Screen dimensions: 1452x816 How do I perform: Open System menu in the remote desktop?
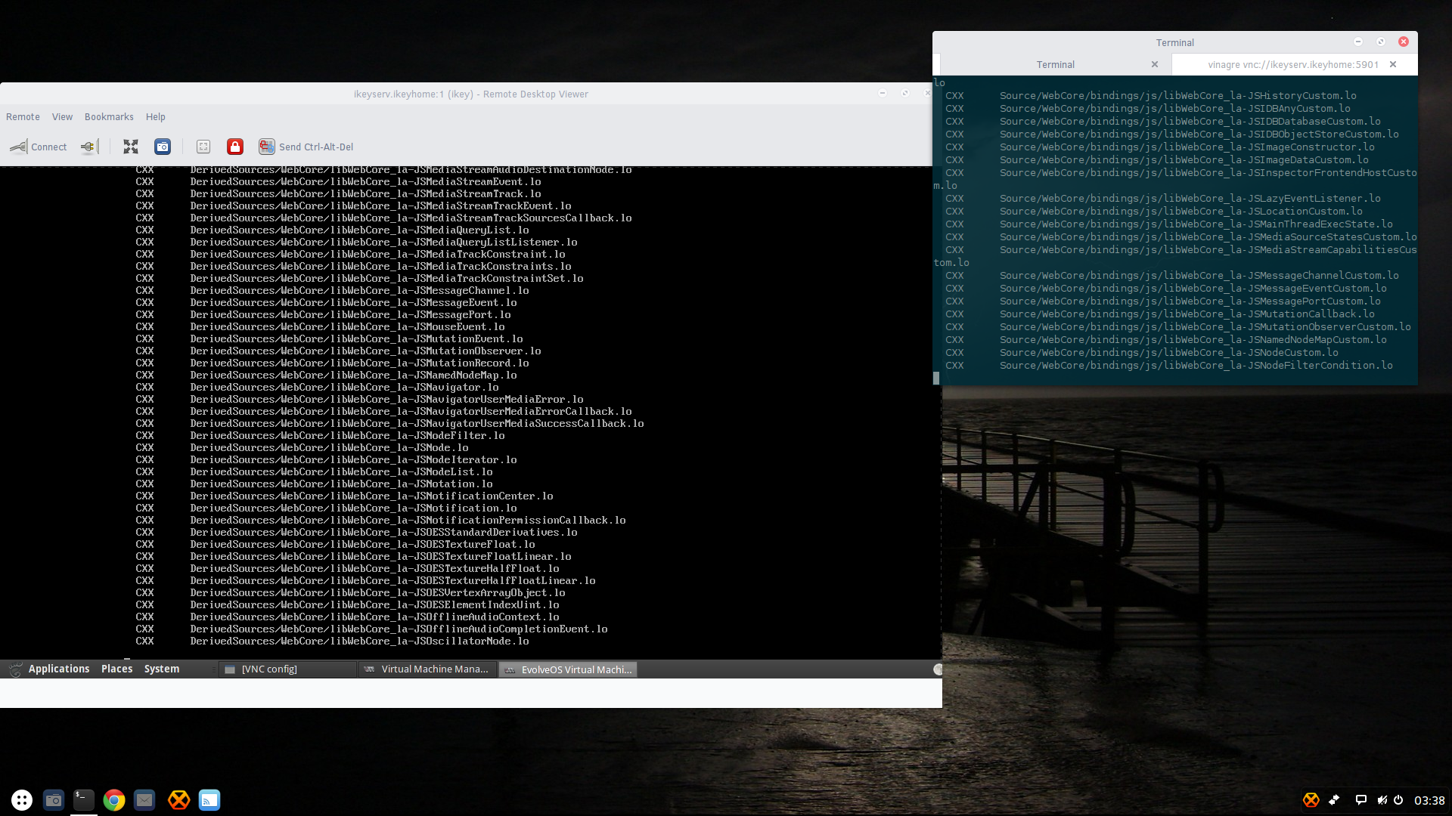click(x=162, y=669)
